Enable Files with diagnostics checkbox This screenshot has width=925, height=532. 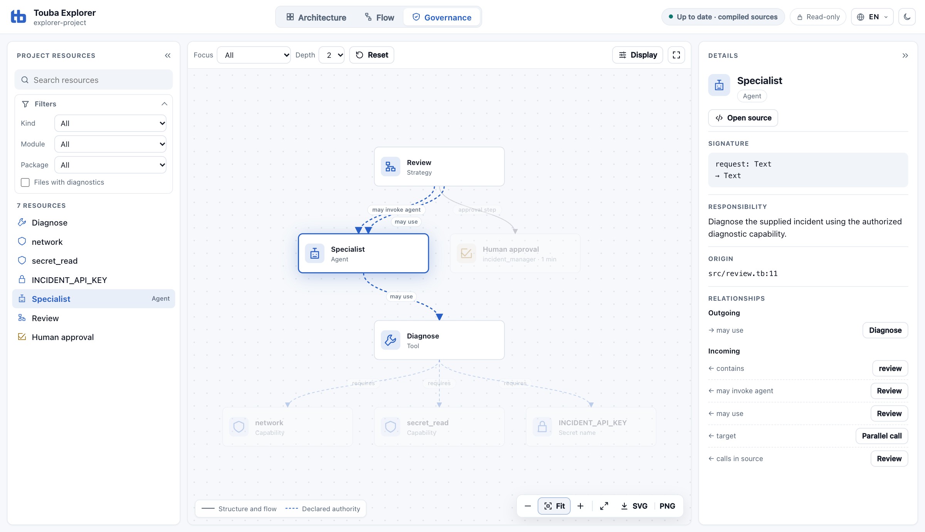coord(25,182)
